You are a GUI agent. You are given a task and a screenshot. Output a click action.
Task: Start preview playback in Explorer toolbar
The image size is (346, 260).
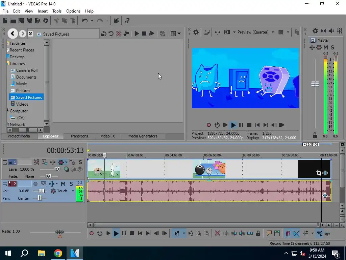[137, 34]
